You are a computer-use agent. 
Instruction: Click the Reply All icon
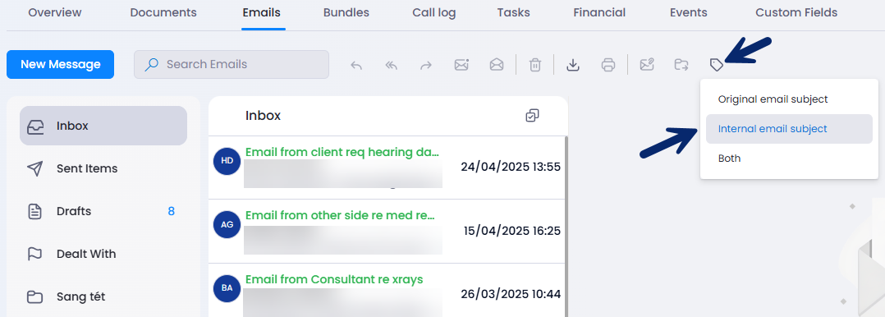(x=391, y=65)
